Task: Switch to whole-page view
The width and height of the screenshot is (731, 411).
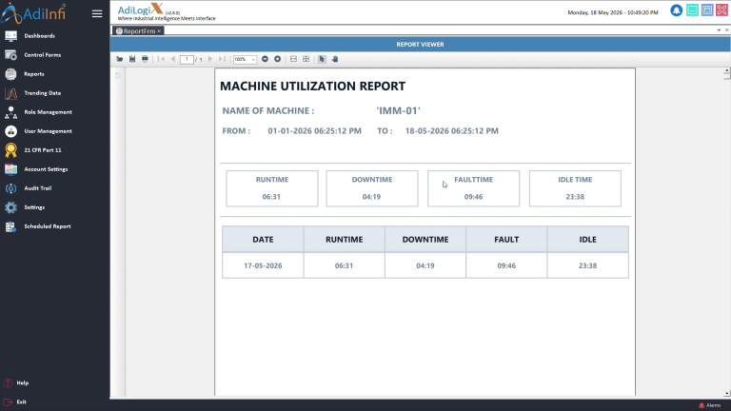Action: click(306, 59)
